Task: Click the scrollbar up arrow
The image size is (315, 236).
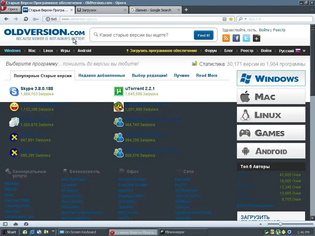Action: coord(313,27)
